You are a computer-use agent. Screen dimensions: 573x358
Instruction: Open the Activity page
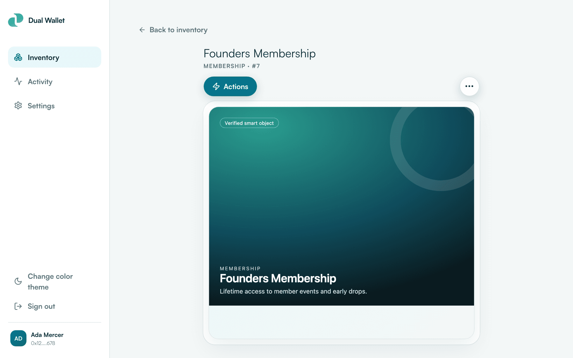55,81
